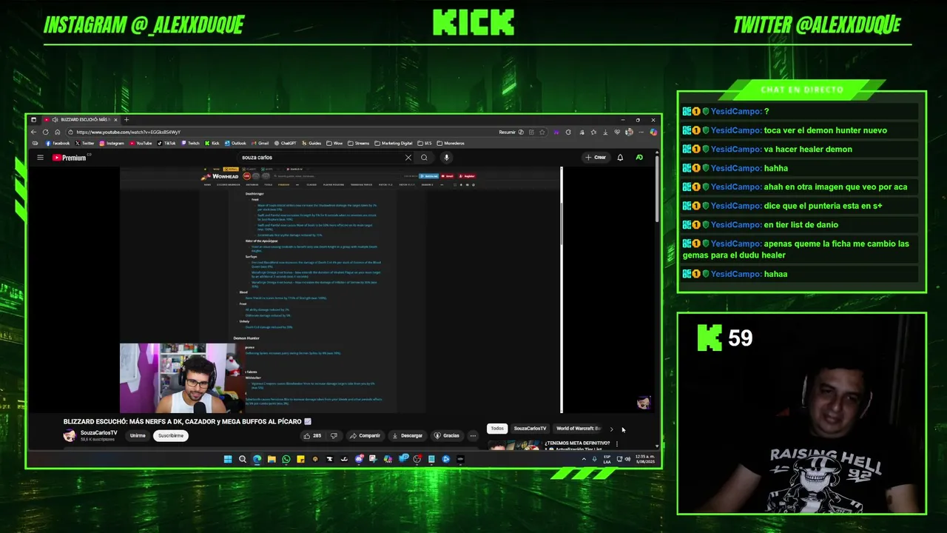Mute the tab using its speaker icon

tap(55, 119)
